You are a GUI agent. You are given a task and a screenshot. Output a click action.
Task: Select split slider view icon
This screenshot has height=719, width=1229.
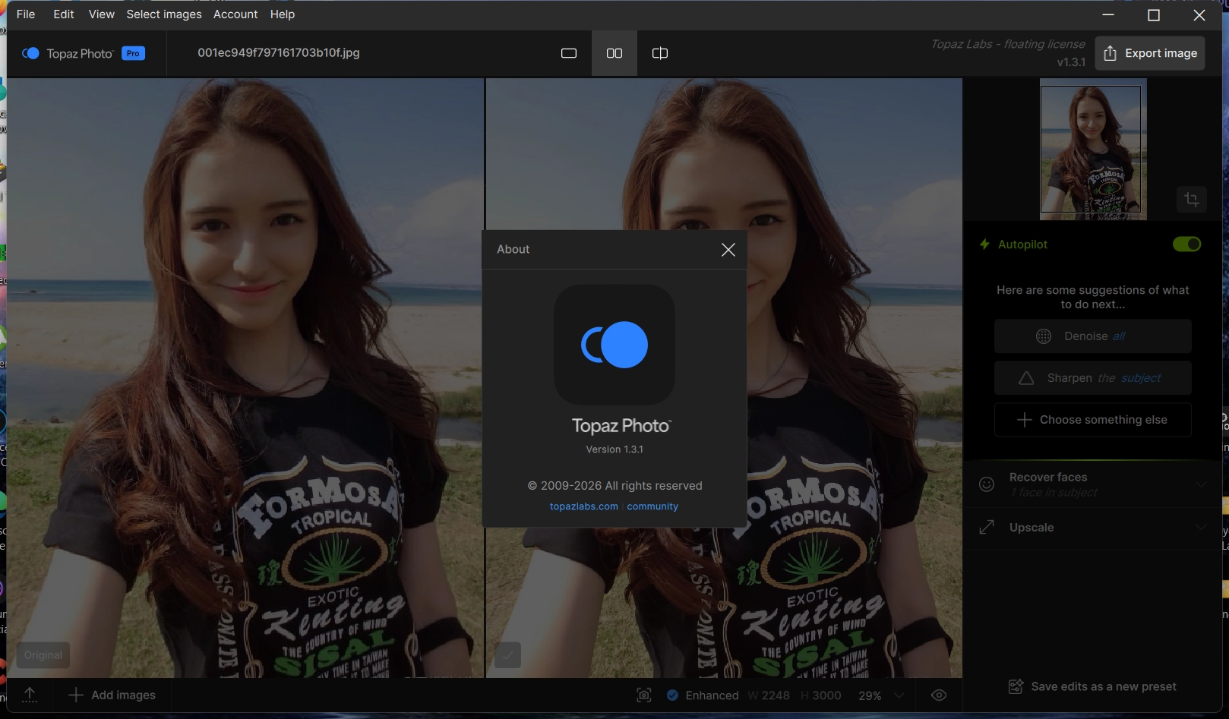click(x=660, y=53)
